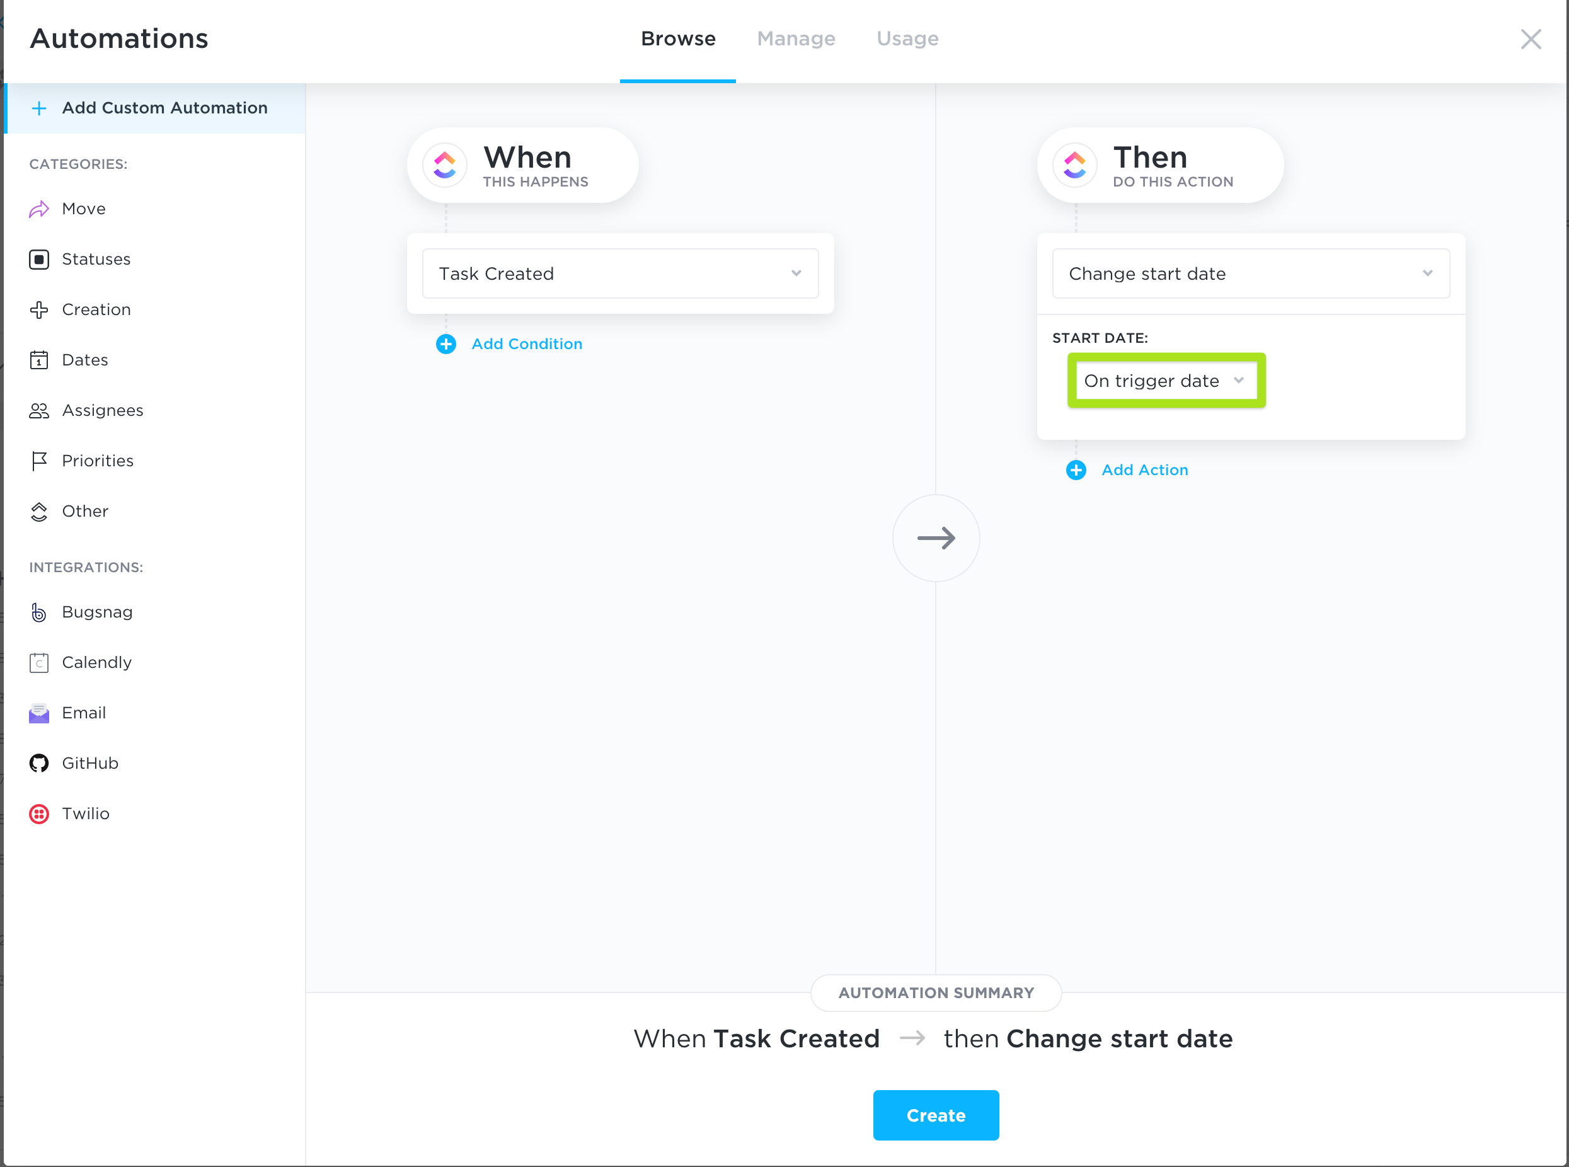This screenshot has height=1167, width=1569.
Task: Switch to the Usage tab
Action: point(907,39)
